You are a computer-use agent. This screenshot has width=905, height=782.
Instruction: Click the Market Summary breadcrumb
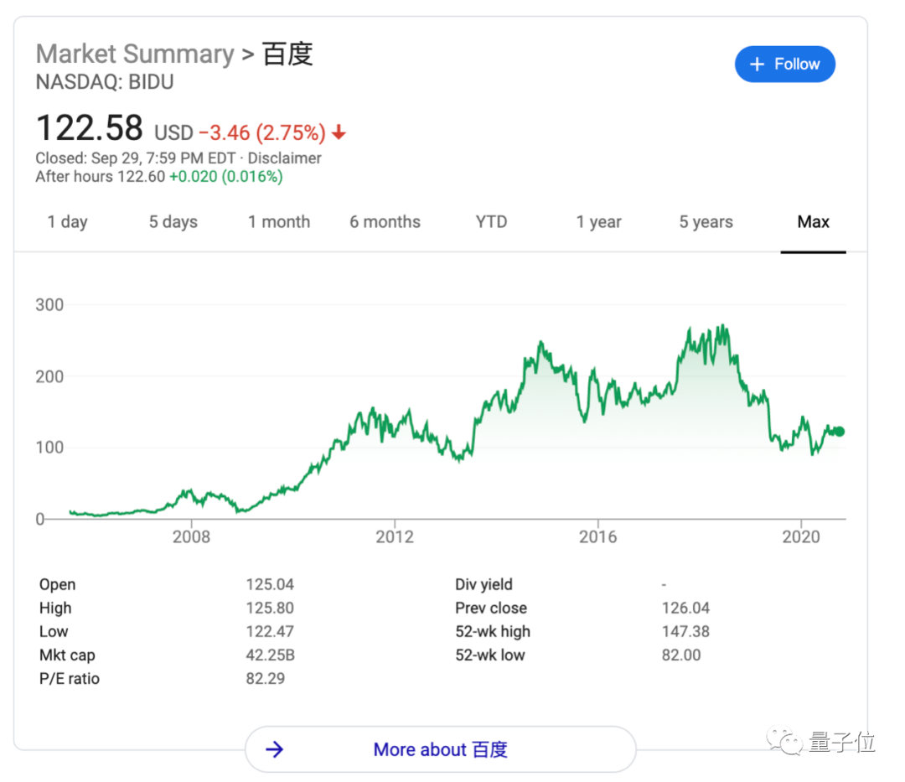pyautogui.click(x=135, y=54)
